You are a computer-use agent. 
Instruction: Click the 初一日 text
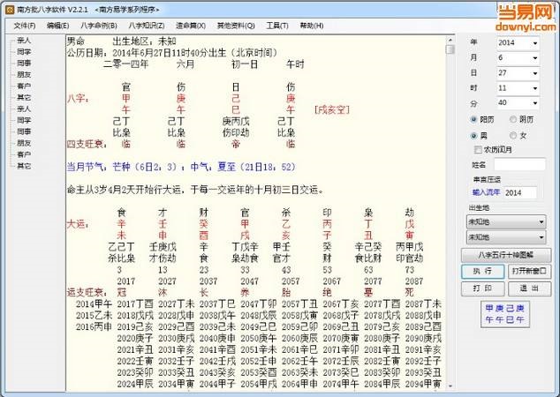pos(245,64)
